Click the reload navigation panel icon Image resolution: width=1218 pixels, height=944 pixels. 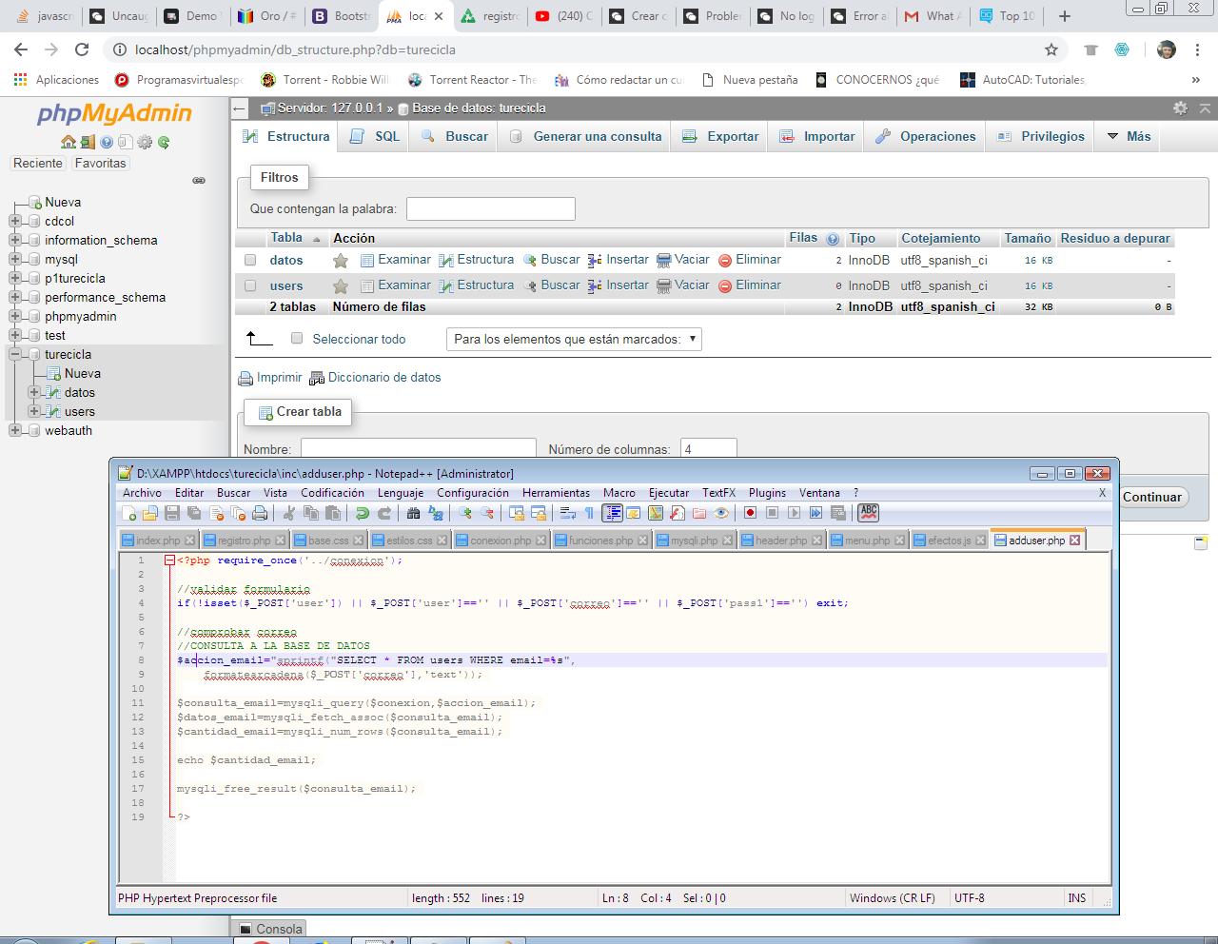tap(164, 143)
